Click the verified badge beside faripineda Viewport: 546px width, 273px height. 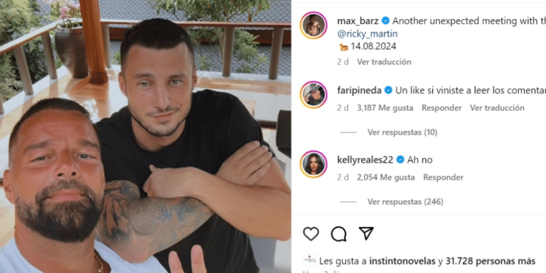coord(388,91)
